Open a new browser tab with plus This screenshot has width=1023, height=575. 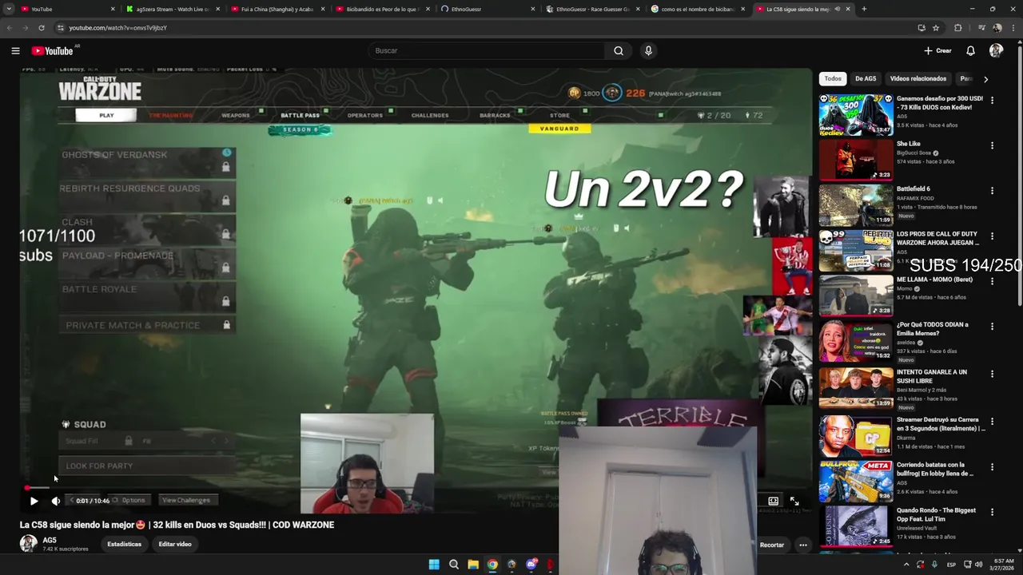(864, 9)
